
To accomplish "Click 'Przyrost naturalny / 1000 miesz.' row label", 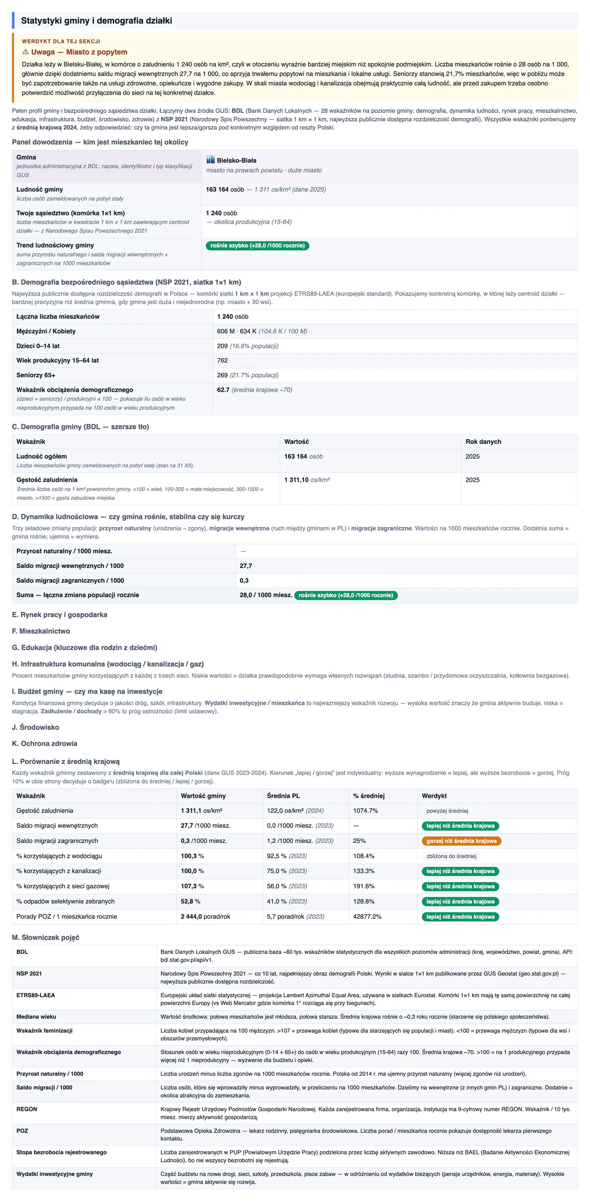I will click(x=64, y=551).
